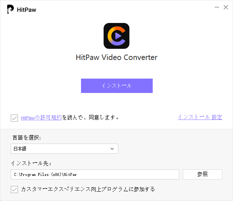Browse for folder with 参照 button
This screenshot has width=233, height=201.
point(203,174)
